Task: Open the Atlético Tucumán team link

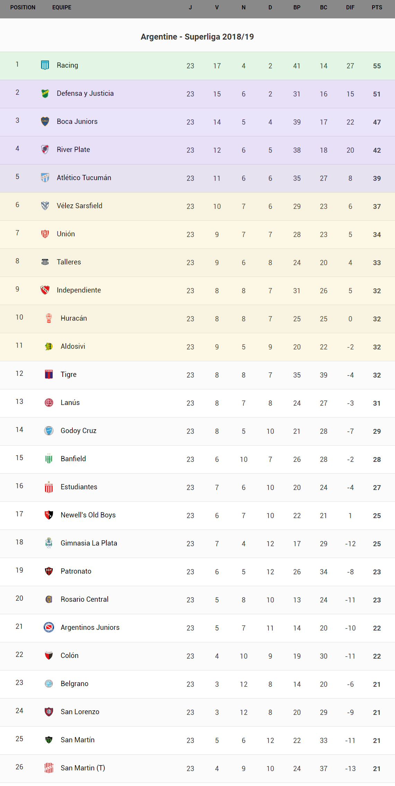Action: click(x=84, y=178)
